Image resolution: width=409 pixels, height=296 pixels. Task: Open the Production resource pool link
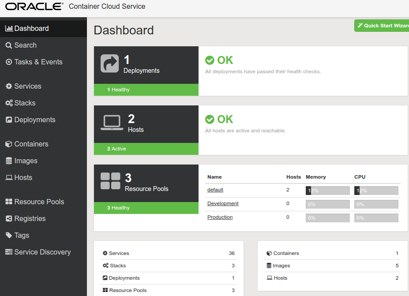pyautogui.click(x=220, y=217)
